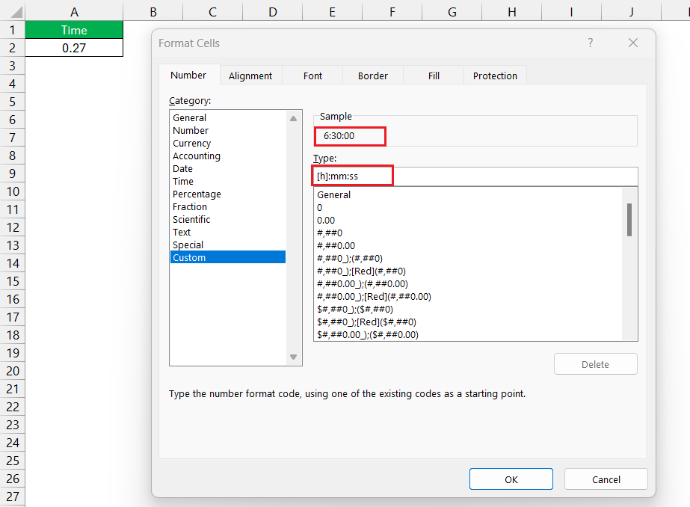Select Scientific category
The height and width of the screenshot is (507, 690).
[x=228, y=219]
